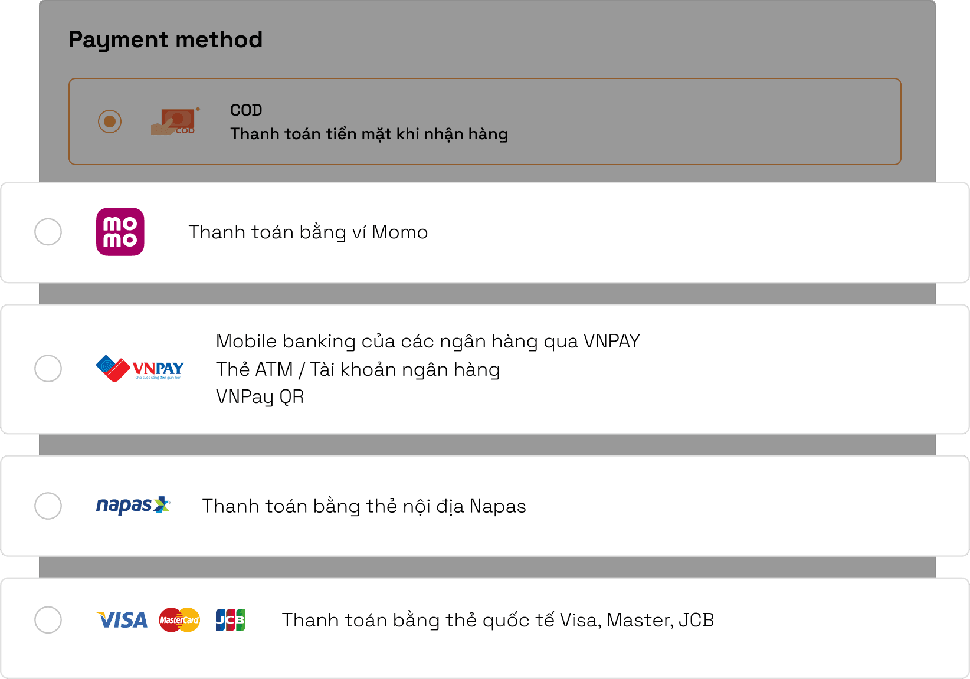Select the Napas radio button
Screen dimensions: 970x679
pyautogui.click(x=48, y=506)
